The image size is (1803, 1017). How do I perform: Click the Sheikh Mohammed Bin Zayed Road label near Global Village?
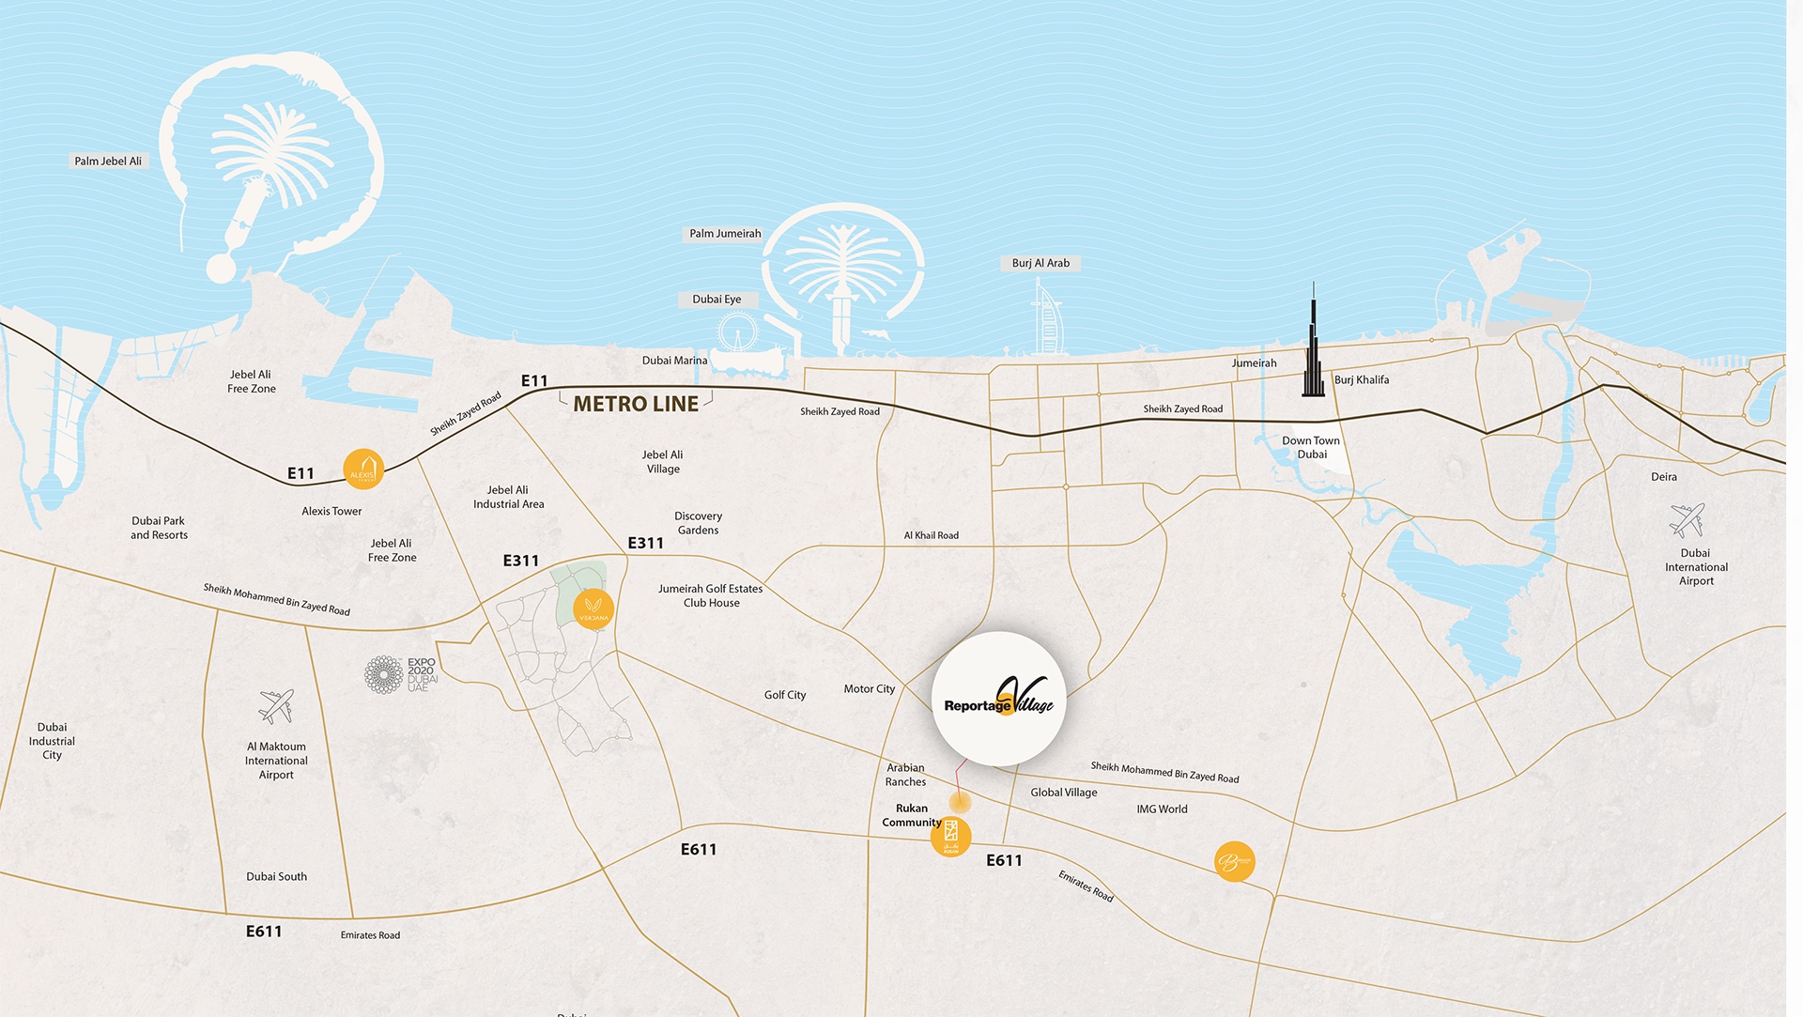coord(1164,773)
